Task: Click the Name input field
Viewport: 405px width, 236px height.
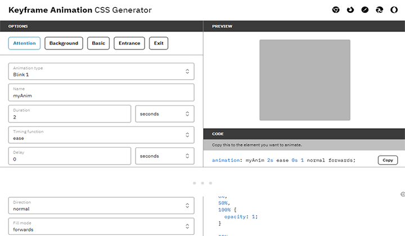Action: click(x=101, y=93)
